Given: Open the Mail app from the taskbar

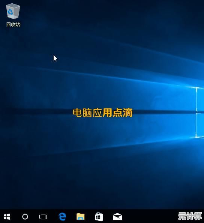Looking at the screenshot, I should [117, 217].
